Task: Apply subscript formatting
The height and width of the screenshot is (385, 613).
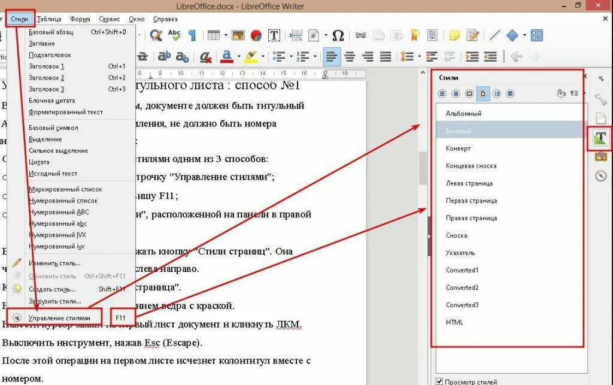Action: coord(182,57)
